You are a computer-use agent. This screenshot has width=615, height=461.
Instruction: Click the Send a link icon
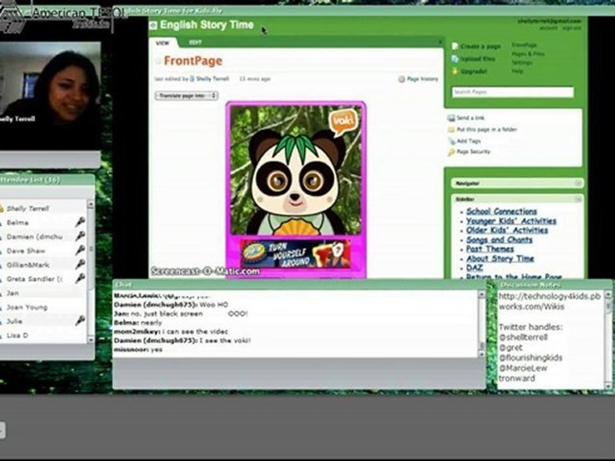pos(451,118)
